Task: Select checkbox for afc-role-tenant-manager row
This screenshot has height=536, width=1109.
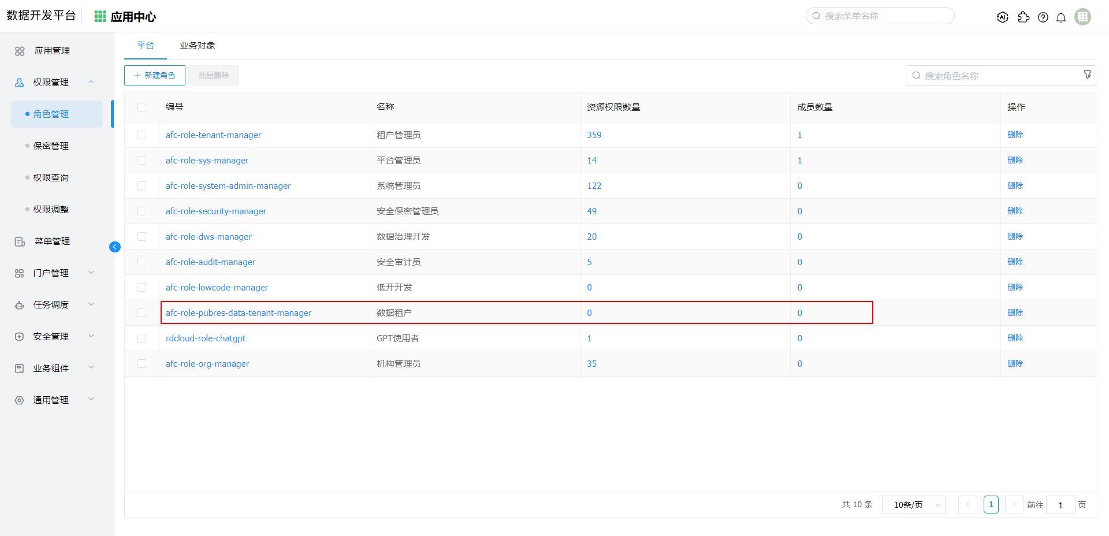Action: click(x=142, y=135)
